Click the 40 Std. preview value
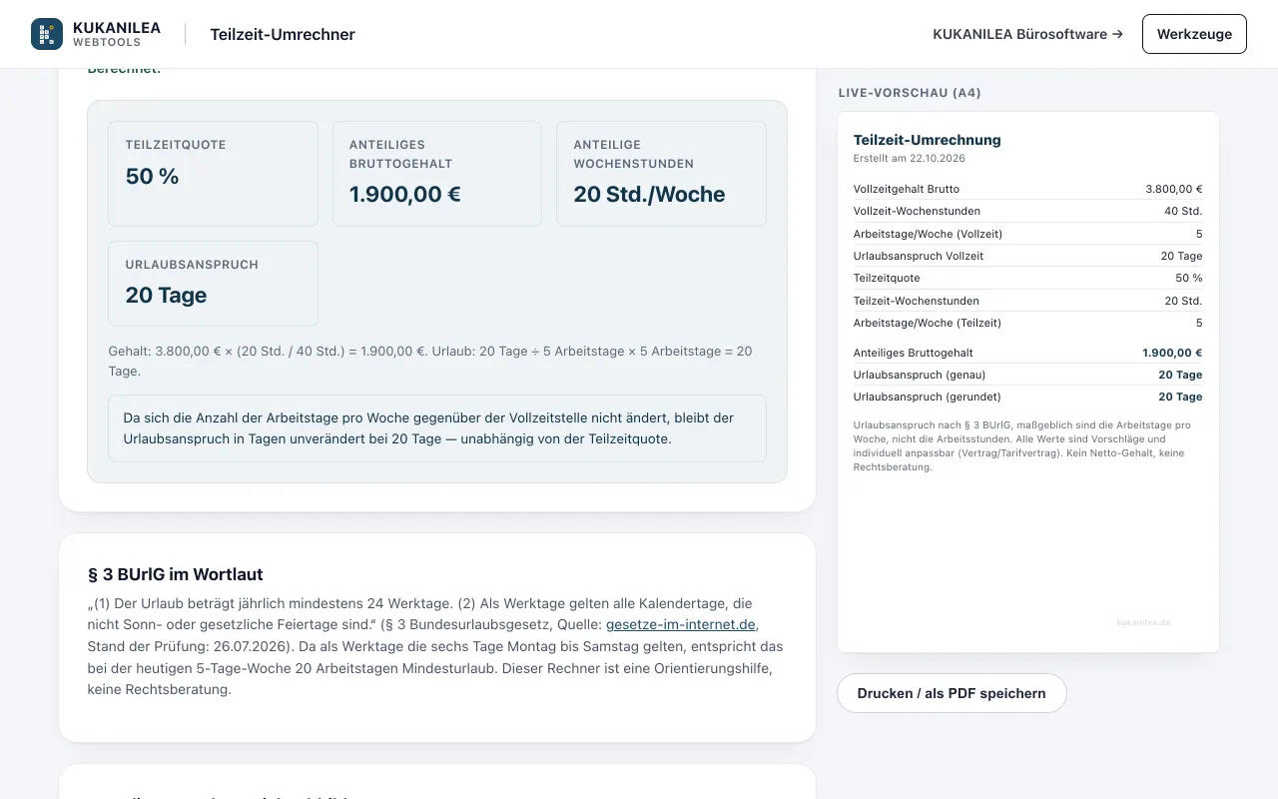The image size is (1278, 799). pyautogui.click(x=1184, y=211)
